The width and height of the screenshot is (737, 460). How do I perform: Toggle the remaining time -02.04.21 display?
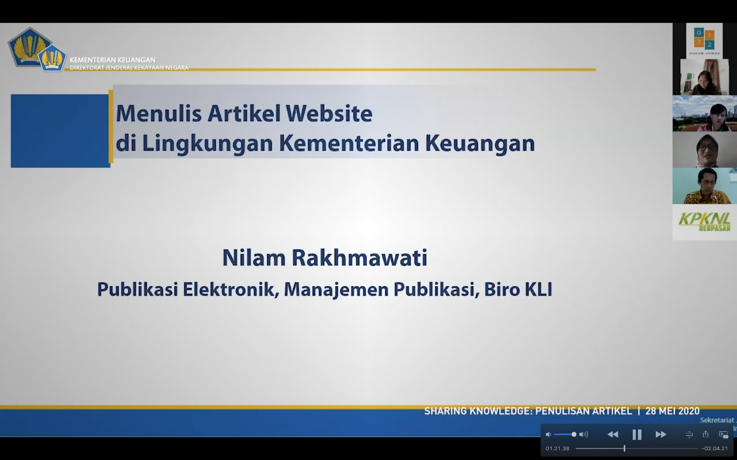(x=715, y=448)
